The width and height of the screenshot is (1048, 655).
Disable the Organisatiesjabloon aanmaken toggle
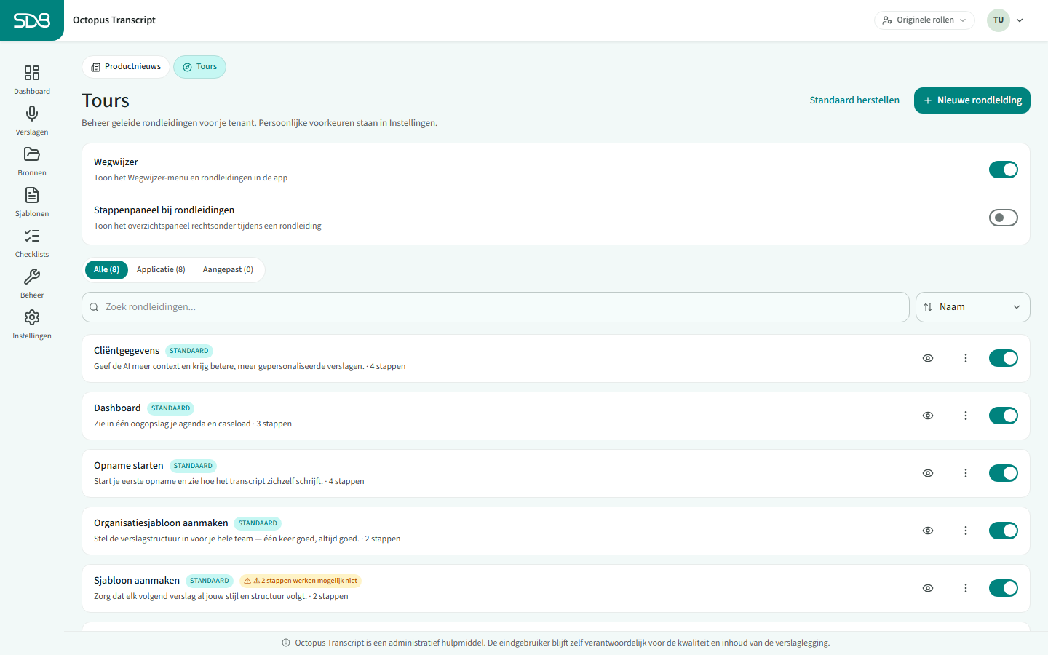pos(1004,531)
